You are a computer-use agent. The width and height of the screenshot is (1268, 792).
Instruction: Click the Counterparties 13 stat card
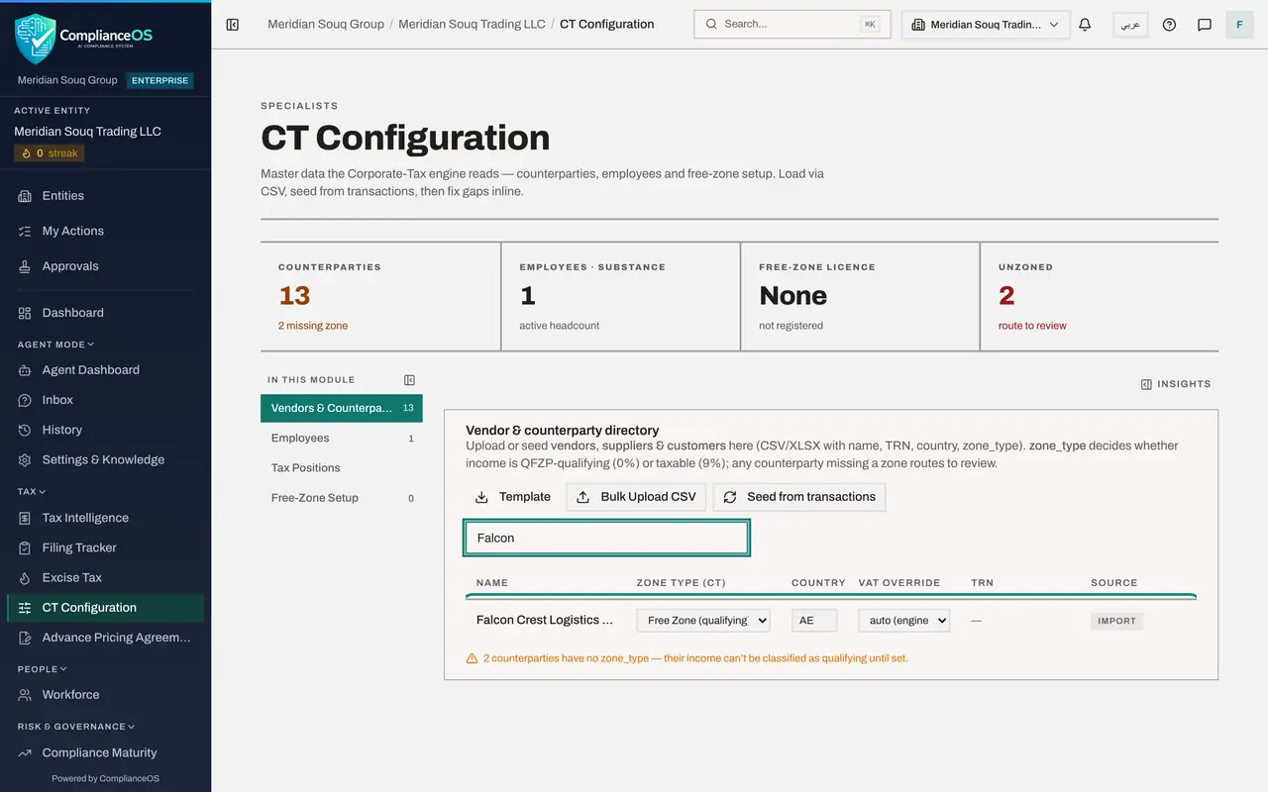pos(380,296)
